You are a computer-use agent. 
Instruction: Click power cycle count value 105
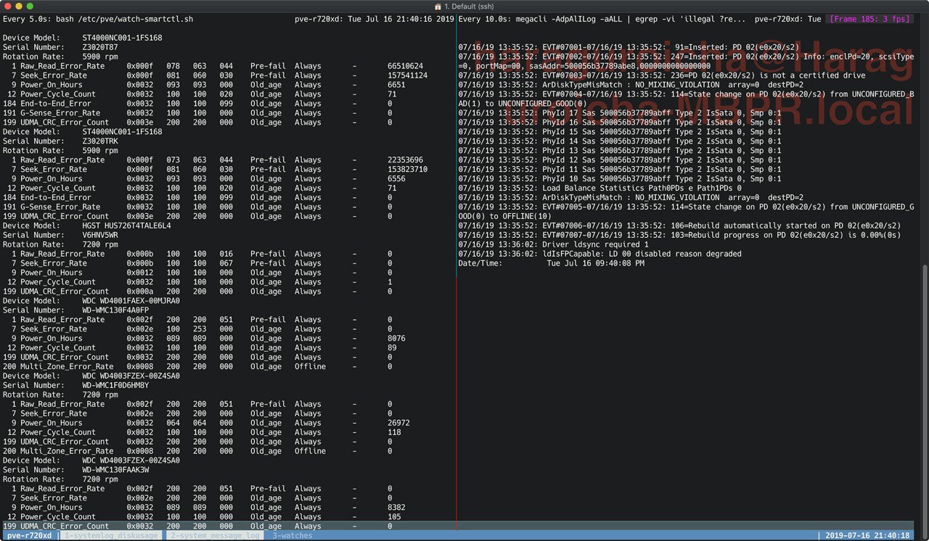[x=394, y=517]
